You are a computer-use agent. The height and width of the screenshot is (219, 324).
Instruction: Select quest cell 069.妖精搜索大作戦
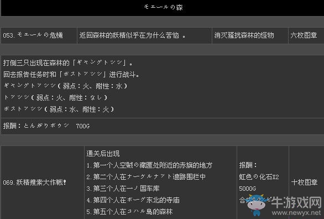click(x=43, y=182)
